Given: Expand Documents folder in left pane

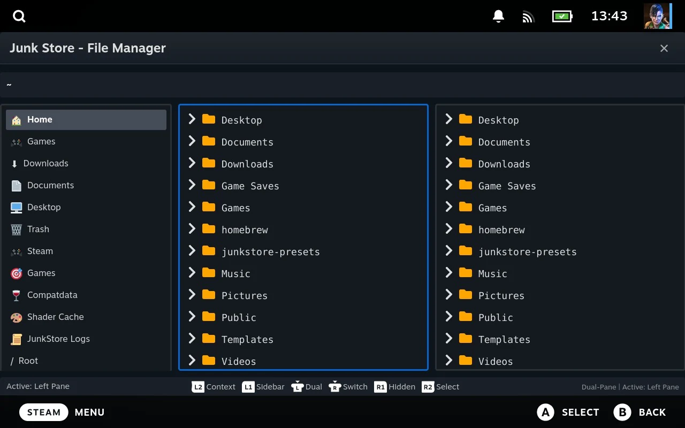Looking at the screenshot, I should 192,141.
